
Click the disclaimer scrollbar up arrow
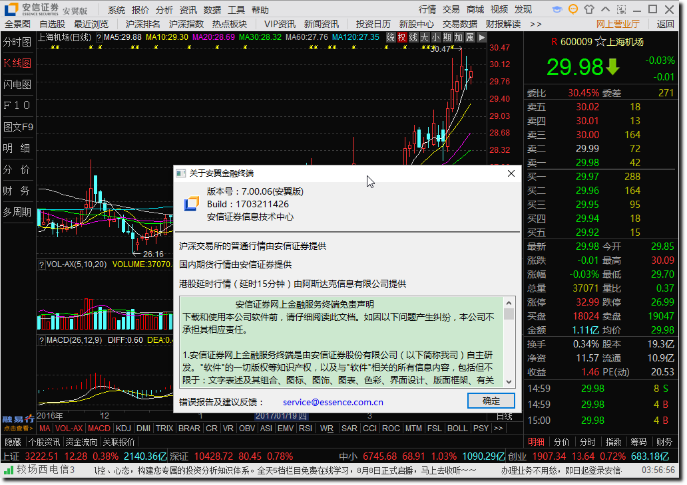(509, 303)
